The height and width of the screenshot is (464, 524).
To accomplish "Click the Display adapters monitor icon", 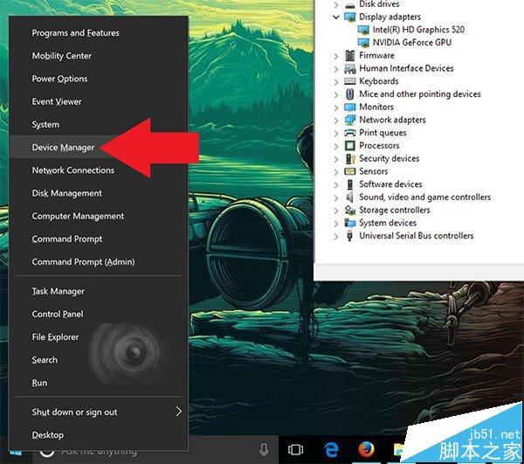I will 350,17.
